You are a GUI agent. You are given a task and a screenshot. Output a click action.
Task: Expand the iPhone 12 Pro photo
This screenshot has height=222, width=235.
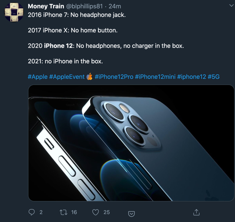pyautogui.click(x=131, y=143)
